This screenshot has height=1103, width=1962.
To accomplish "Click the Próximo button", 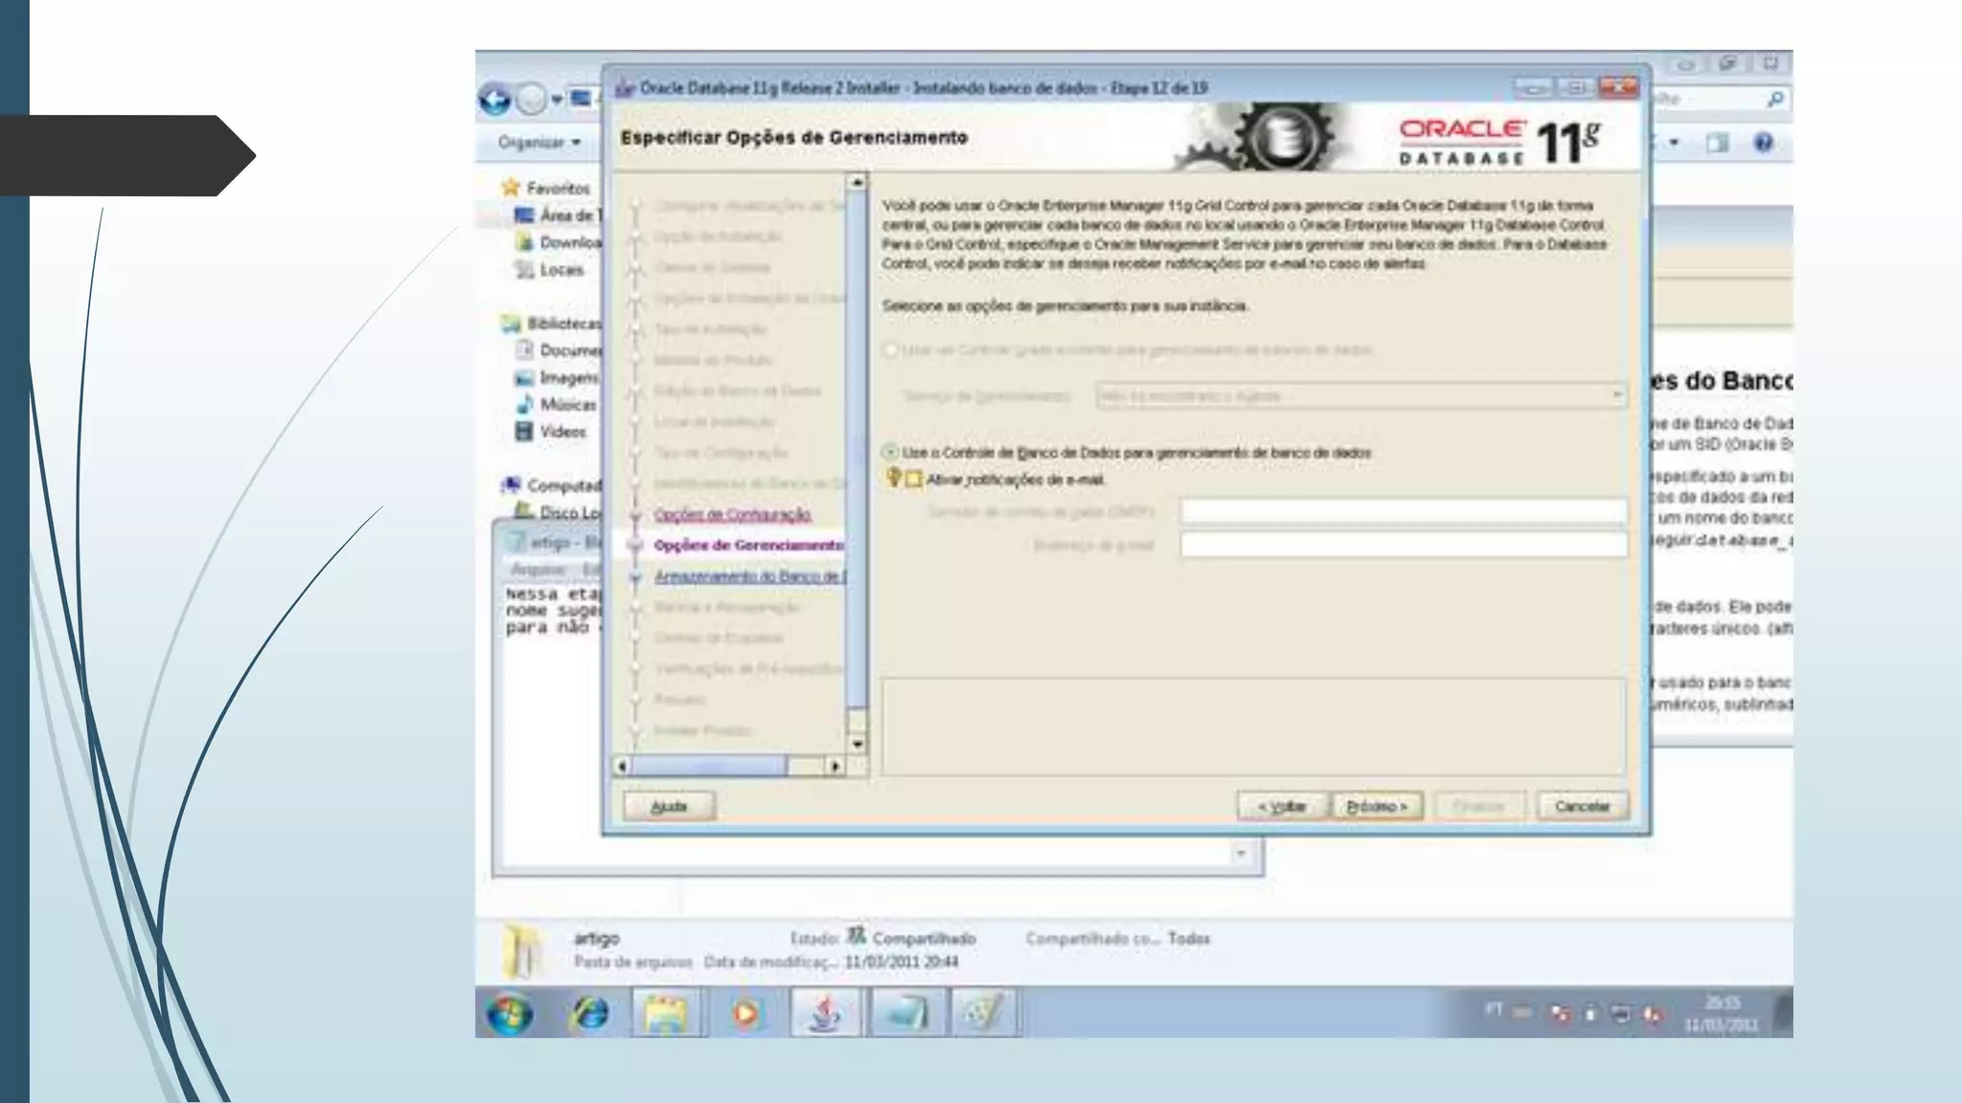I will 1377,806.
